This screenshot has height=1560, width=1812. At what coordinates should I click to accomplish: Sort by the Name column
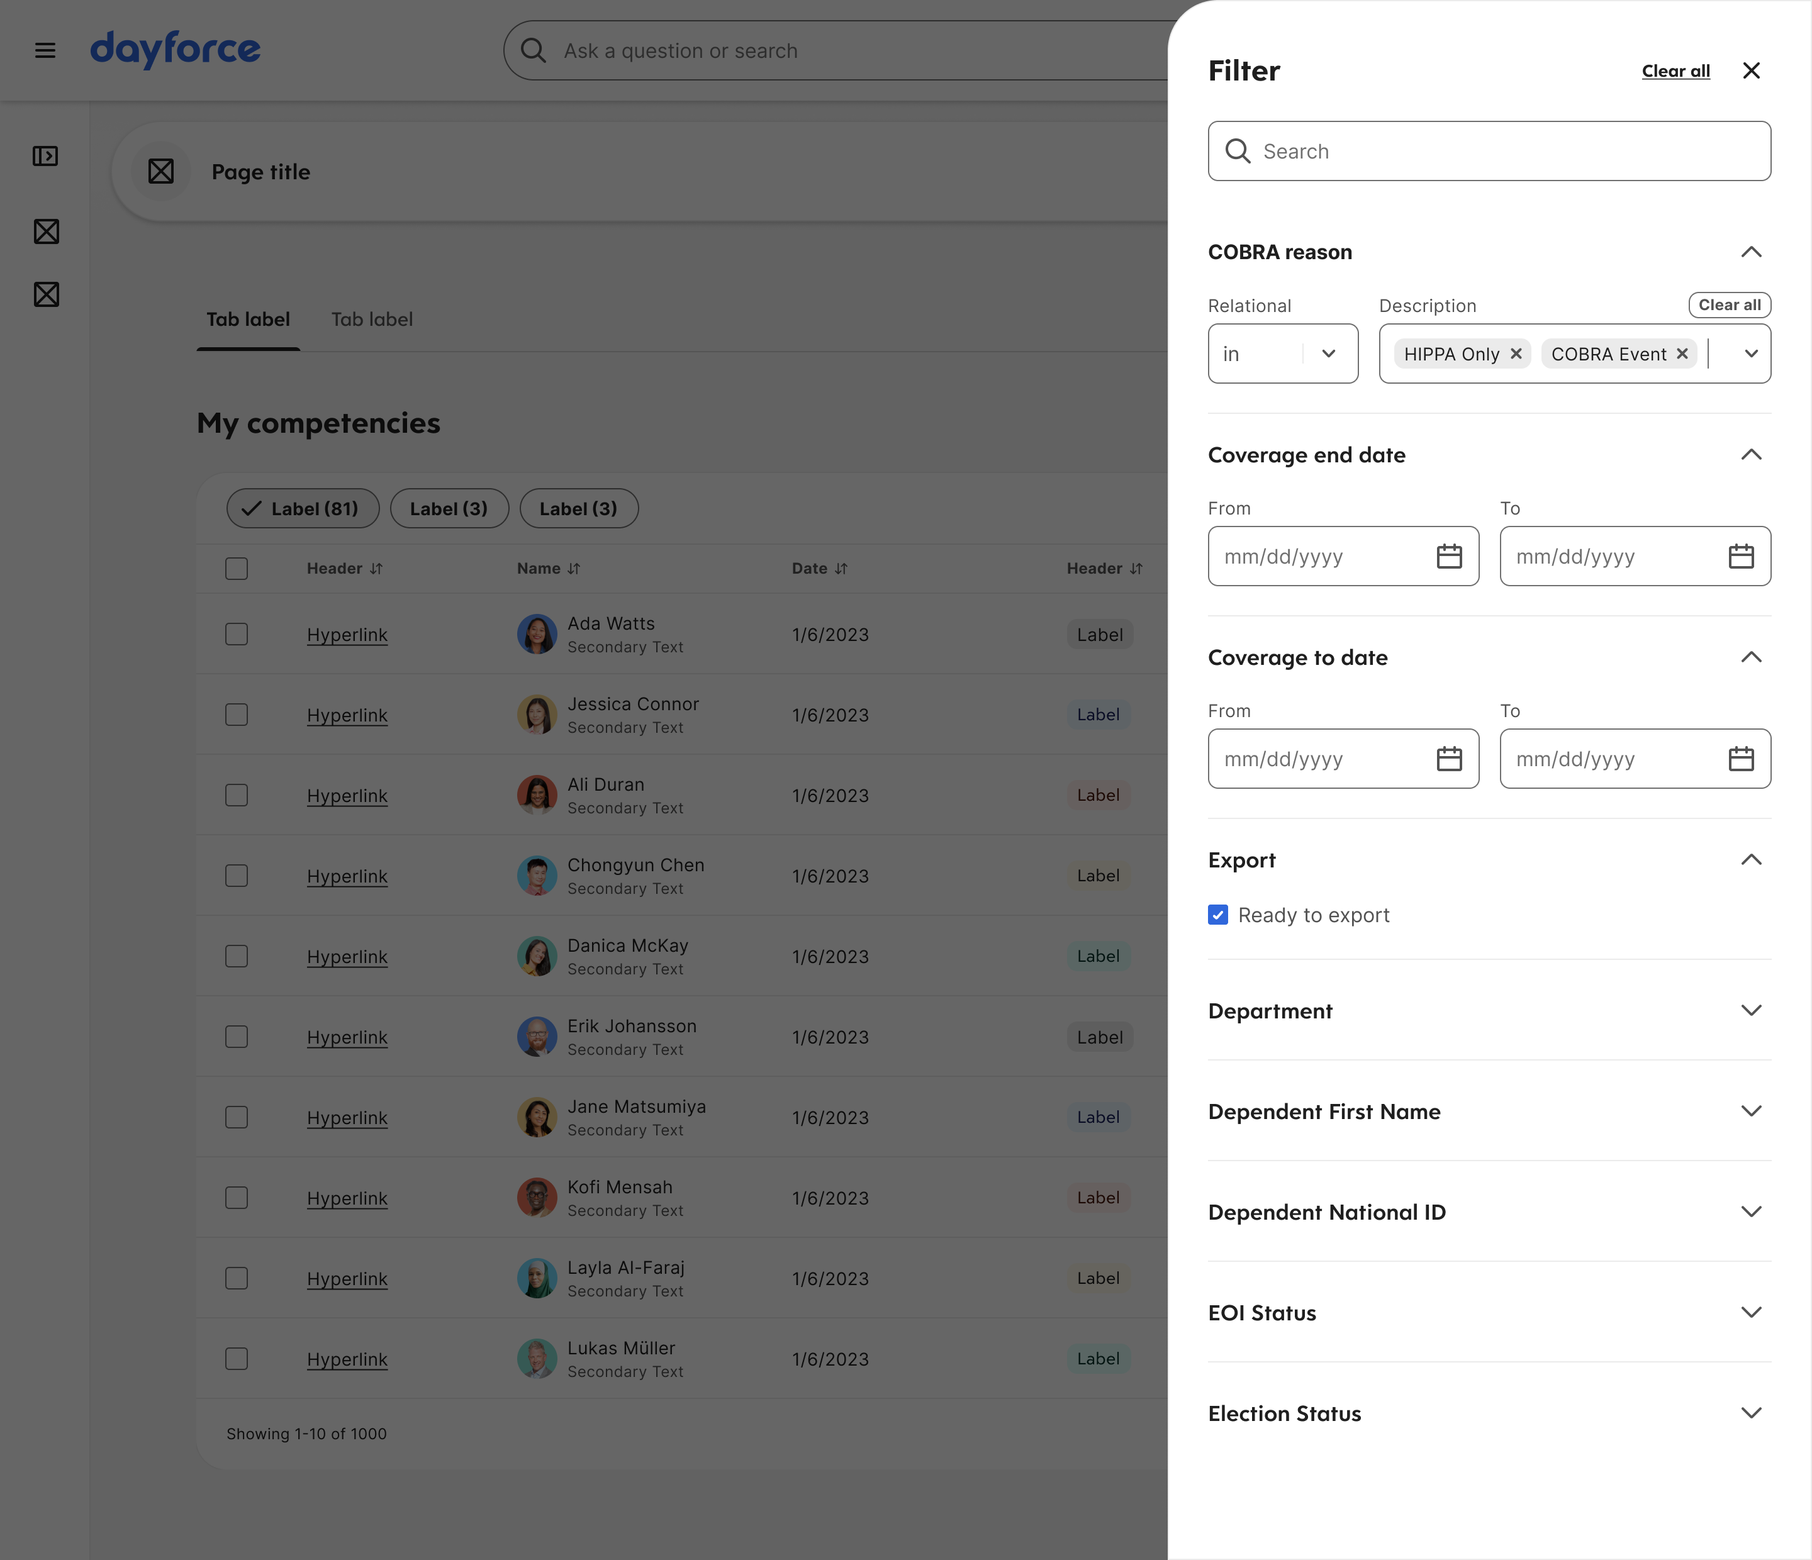point(549,569)
